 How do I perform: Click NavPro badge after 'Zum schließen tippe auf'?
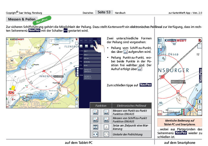coord(145,85)
